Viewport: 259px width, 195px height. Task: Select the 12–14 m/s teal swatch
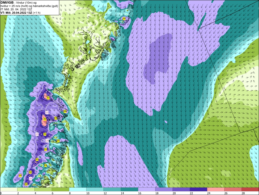tap(112, 189)
